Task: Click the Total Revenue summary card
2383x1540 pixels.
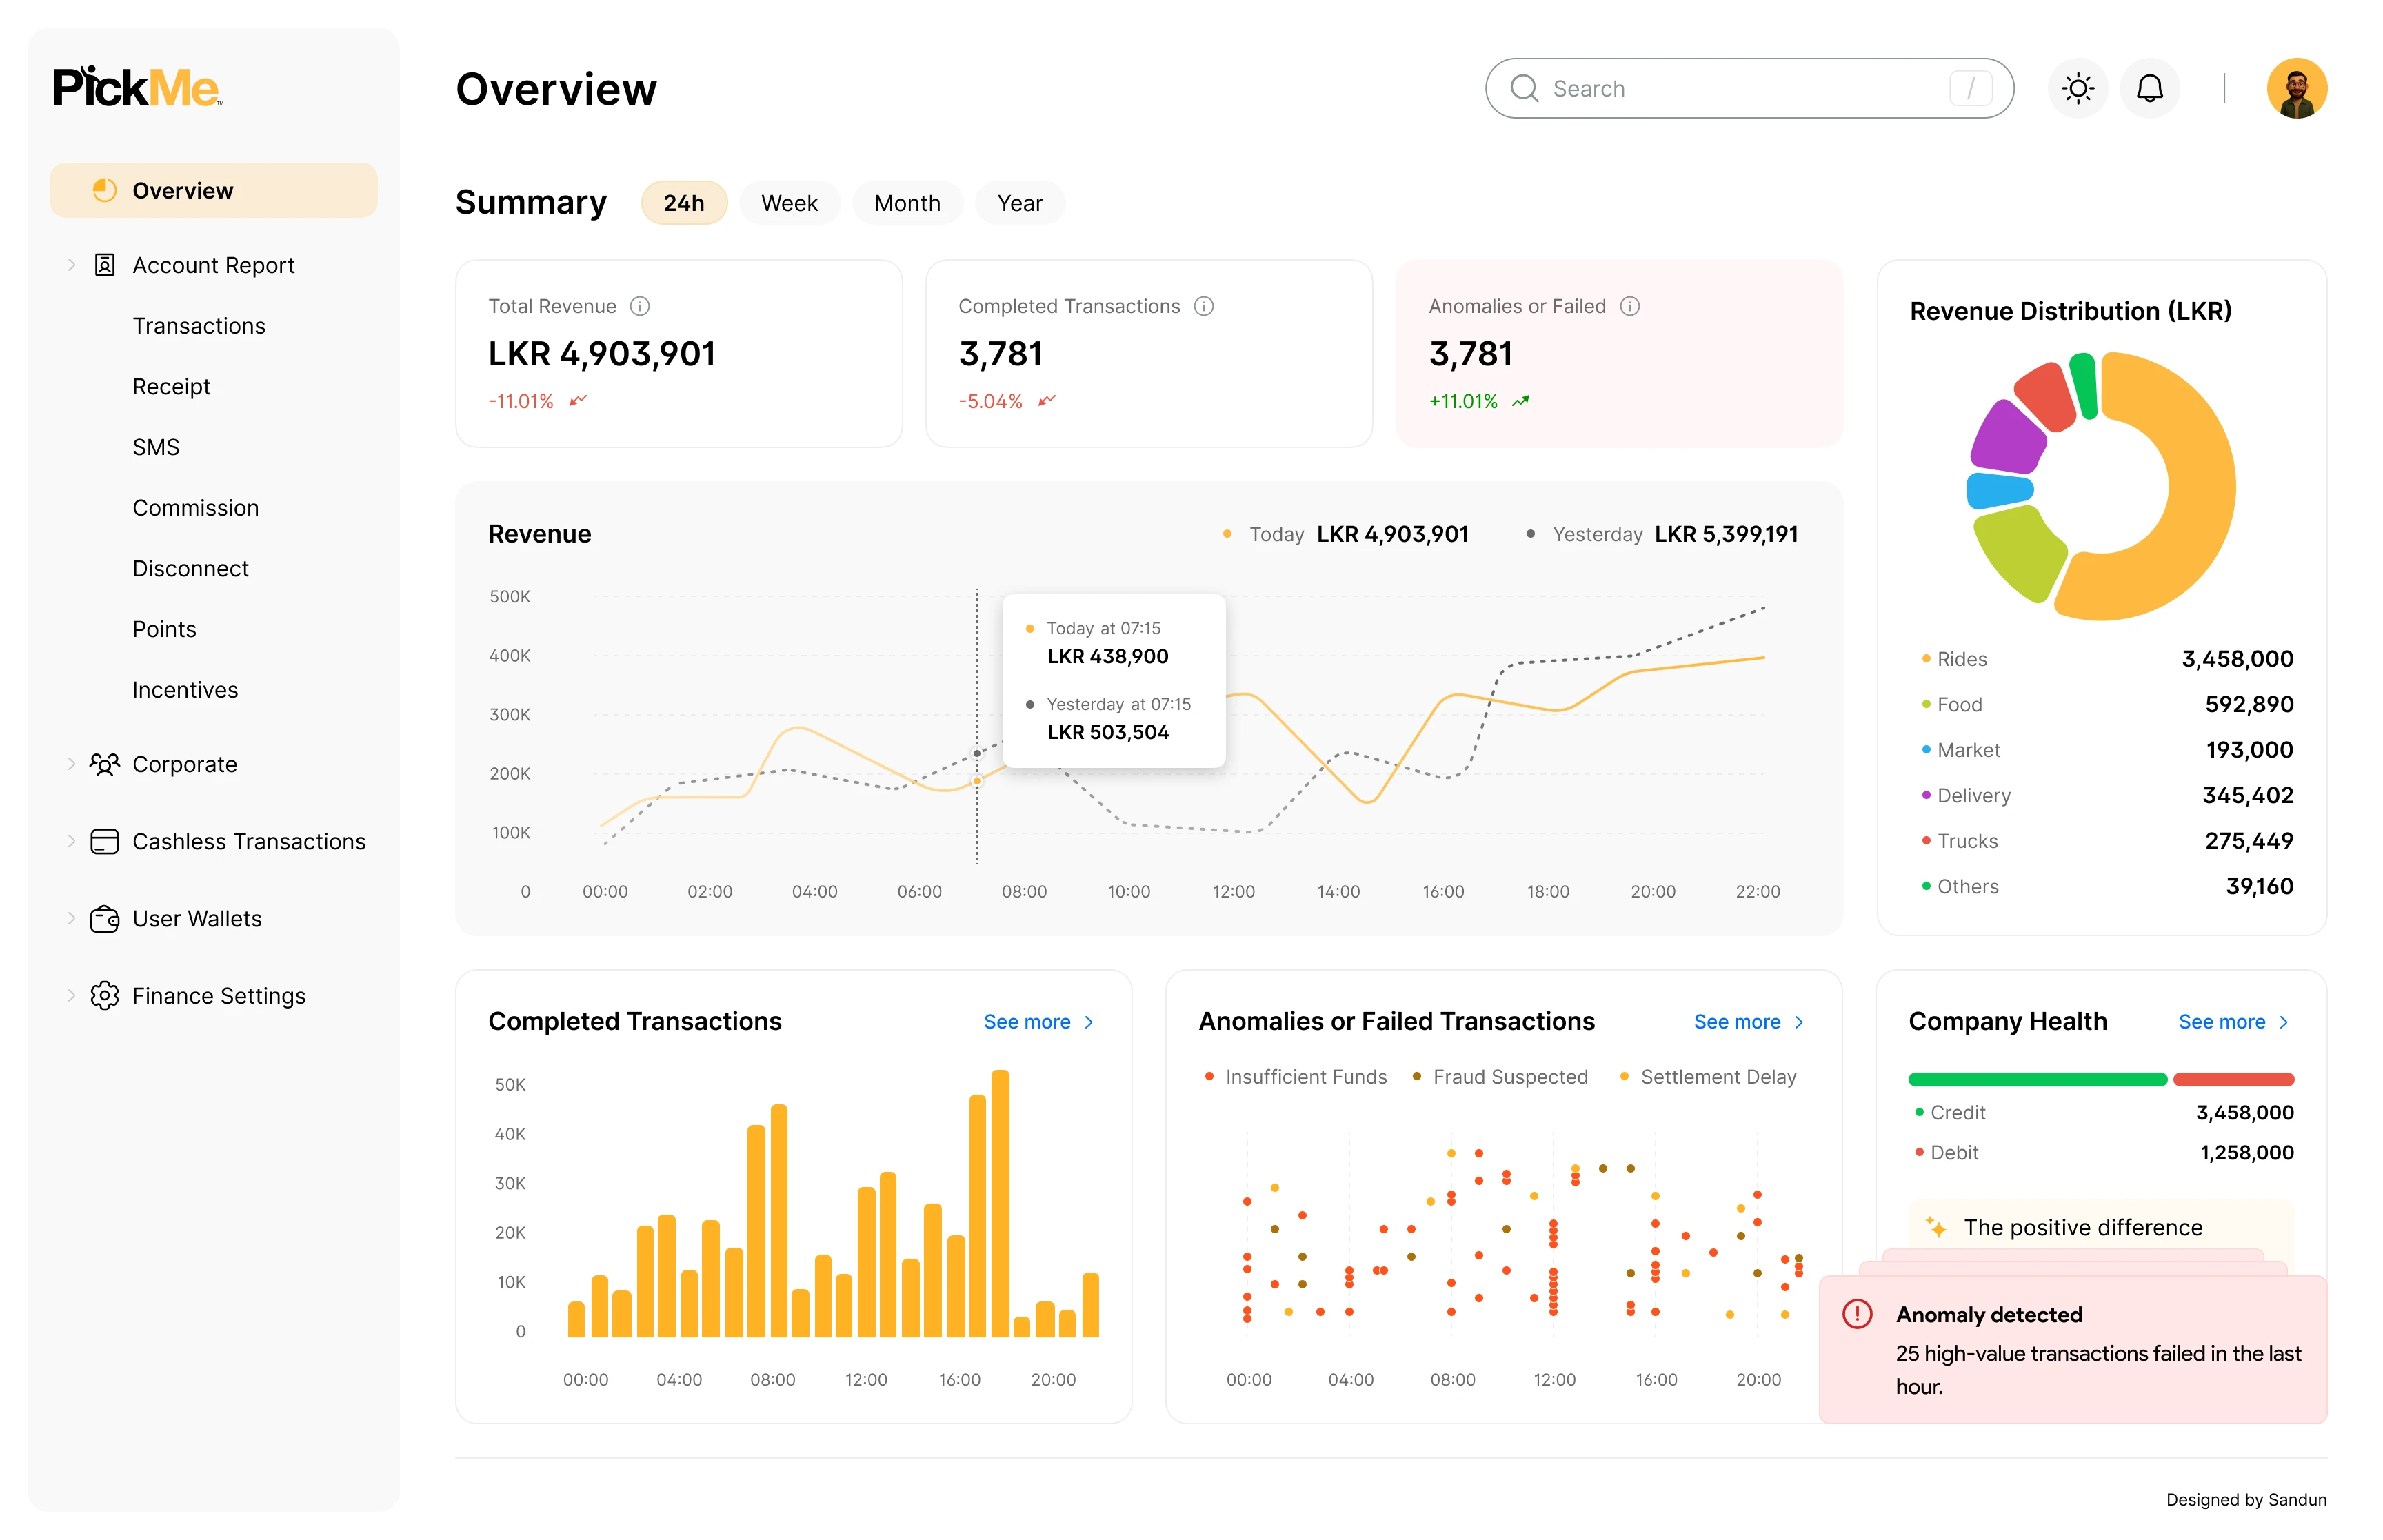Action: coord(679,354)
